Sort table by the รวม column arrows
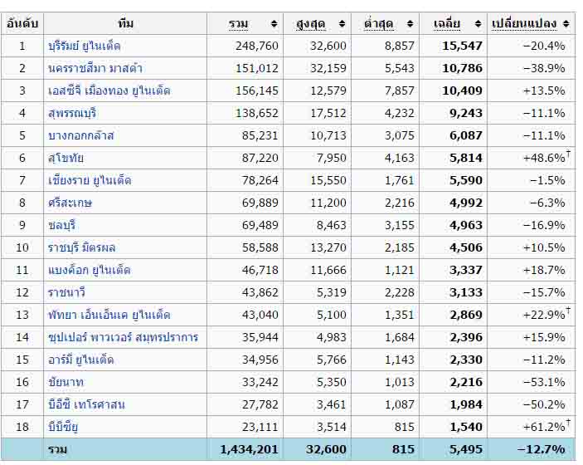The image size is (583, 465). coord(274,24)
